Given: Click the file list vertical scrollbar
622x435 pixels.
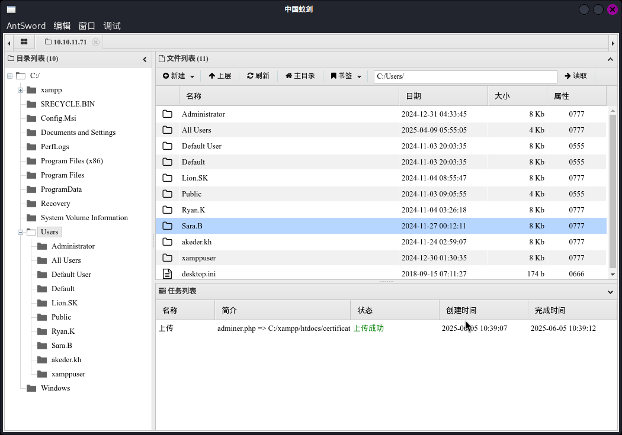Looking at the screenshot, I should 613,189.
